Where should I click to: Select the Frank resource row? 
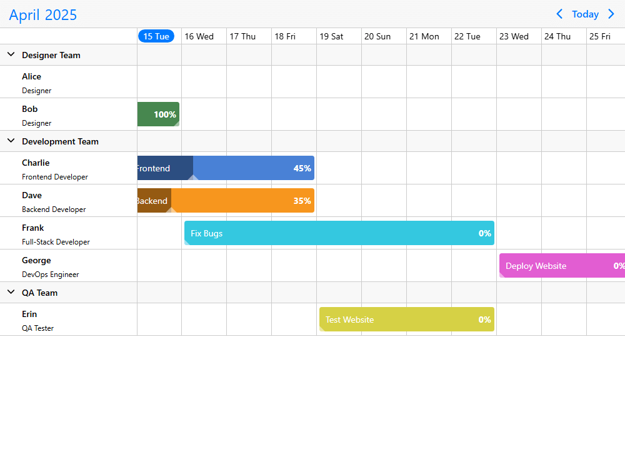click(69, 233)
